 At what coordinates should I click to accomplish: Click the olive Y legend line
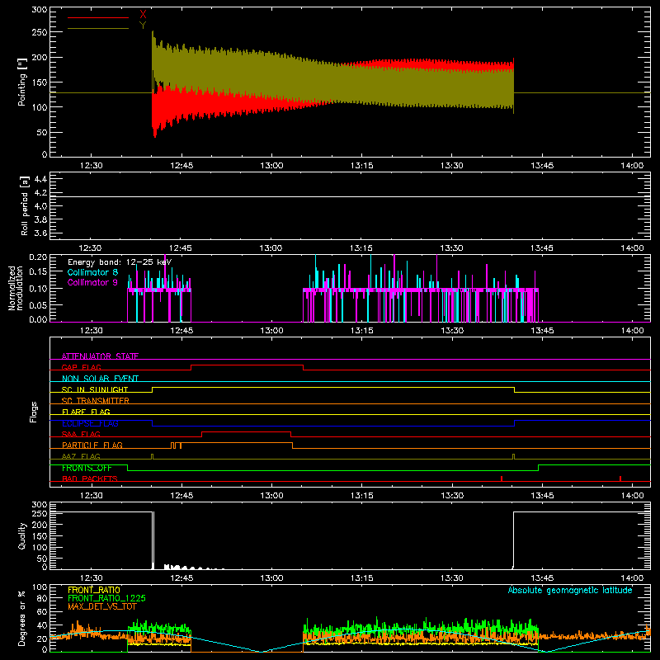98,29
